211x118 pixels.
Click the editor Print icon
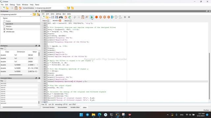tap(61, 17)
